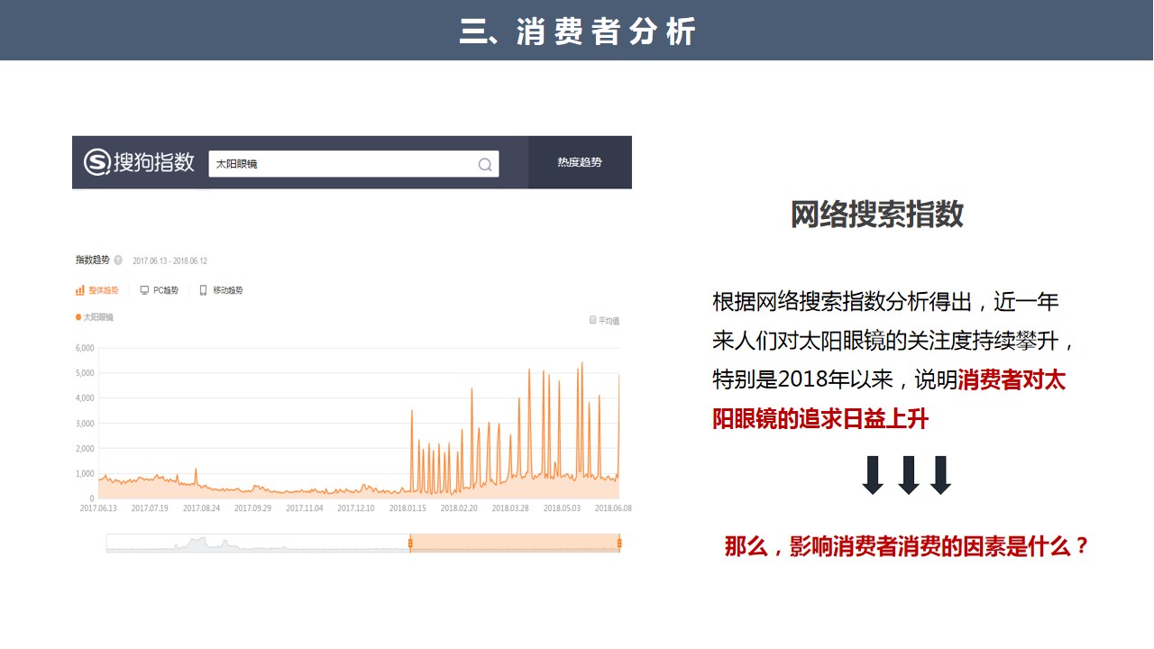Click the red text 阳眼镜的追求日益上升

820,419
